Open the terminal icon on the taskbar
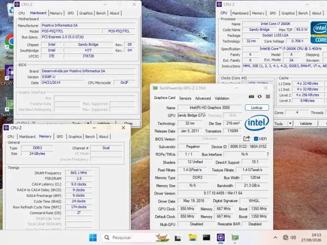 pyautogui.click(x=206, y=238)
